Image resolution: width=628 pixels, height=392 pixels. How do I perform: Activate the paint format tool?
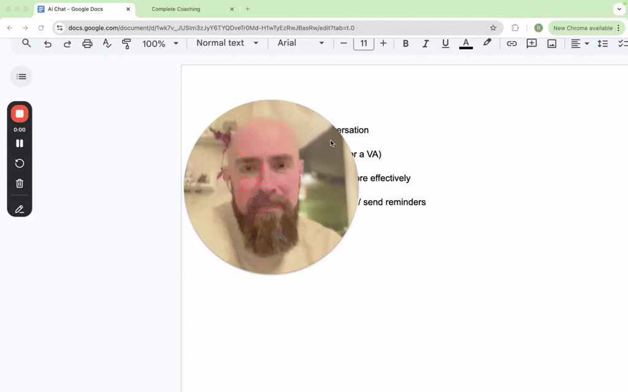point(126,43)
